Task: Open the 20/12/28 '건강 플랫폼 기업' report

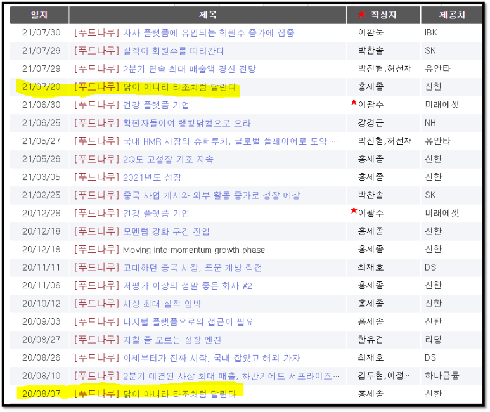Action: (x=156, y=213)
